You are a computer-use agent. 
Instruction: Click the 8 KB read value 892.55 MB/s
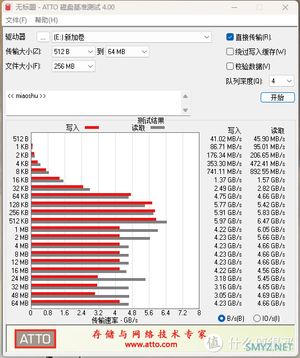(267, 172)
